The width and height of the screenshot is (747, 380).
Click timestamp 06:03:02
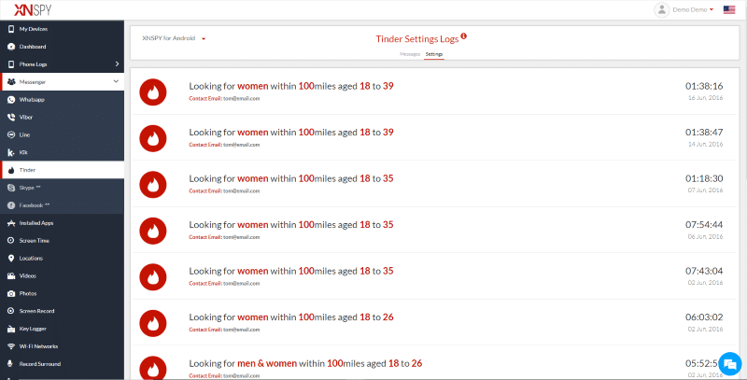tap(704, 317)
